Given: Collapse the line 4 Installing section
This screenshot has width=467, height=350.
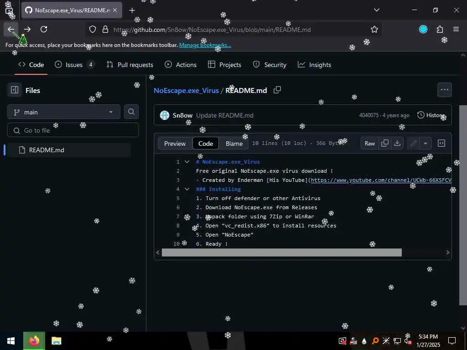Looking at the screenshot, I should (187, 189).
